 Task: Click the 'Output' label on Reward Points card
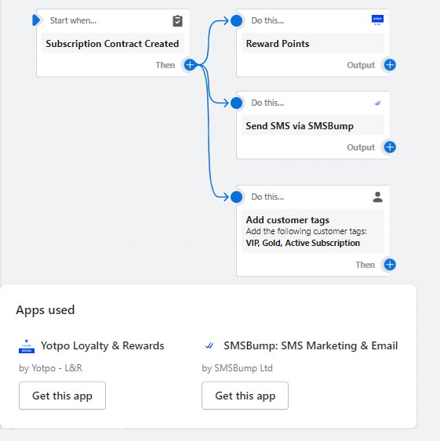(x=361, y=65)
